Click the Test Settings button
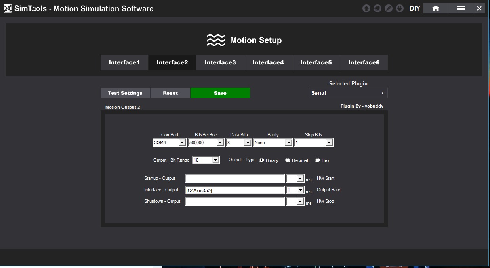 tap(125, 93)
